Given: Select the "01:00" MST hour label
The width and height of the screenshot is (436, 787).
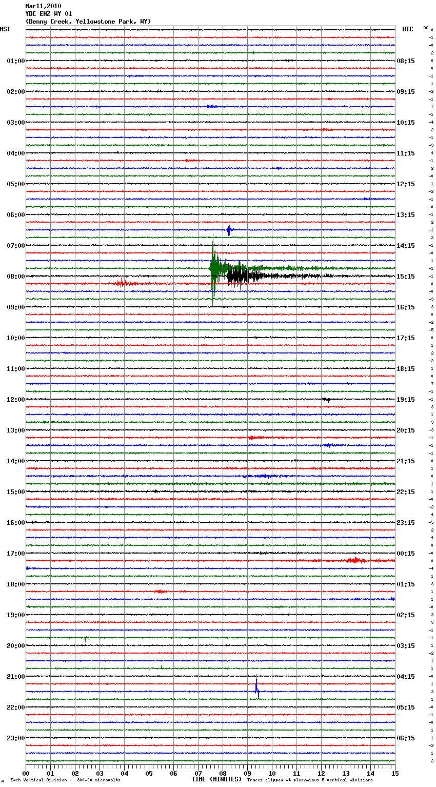Looking at the screenshot, I should (x=15, y=61).
